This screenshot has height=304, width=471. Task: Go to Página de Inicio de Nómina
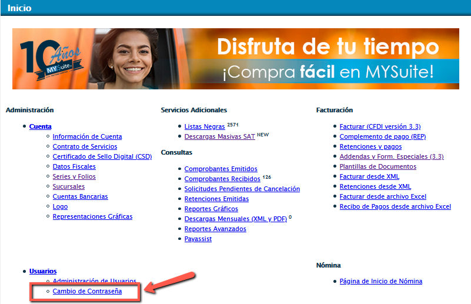tap(380, 281)
